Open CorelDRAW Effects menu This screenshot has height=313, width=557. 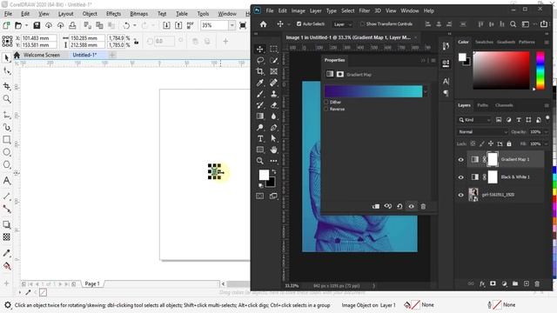pos(114,14)
